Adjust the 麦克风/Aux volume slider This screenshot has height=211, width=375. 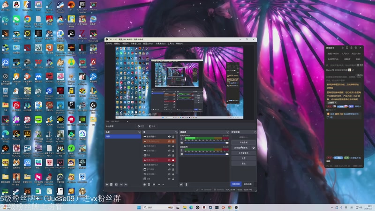tap(206, 143)
